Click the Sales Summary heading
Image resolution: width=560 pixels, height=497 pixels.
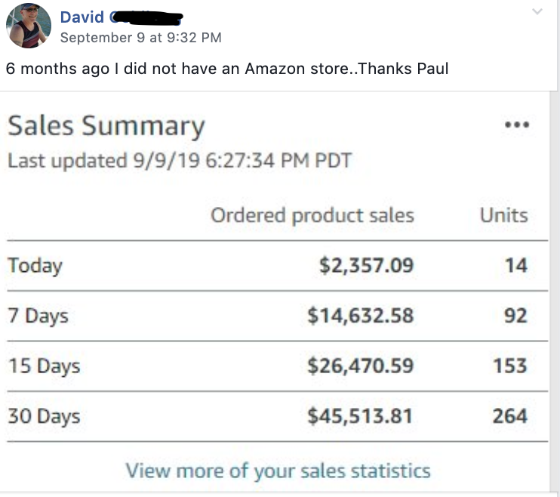106,126
